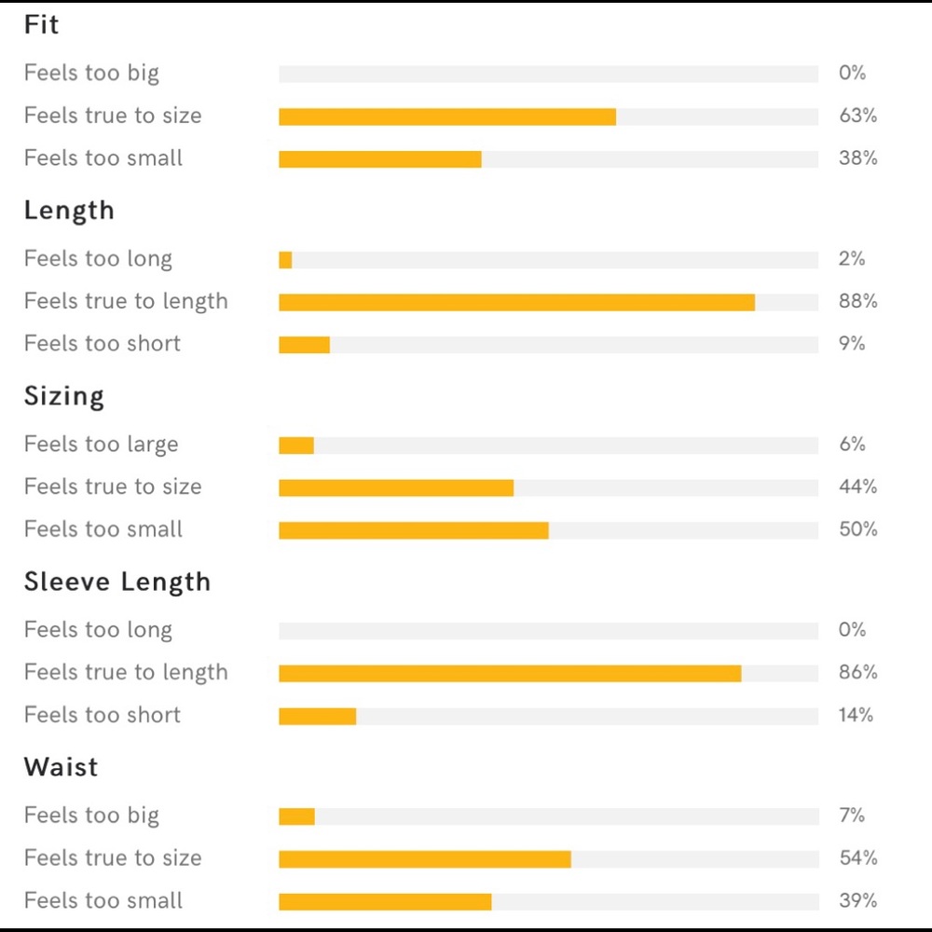This screenshot has height=932, width=932.
Task: Click the Sleeve Length 86% bar
Action: point(549,674)
